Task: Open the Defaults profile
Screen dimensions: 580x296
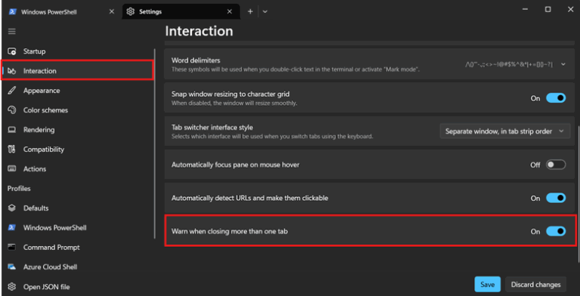Action: 78,208
